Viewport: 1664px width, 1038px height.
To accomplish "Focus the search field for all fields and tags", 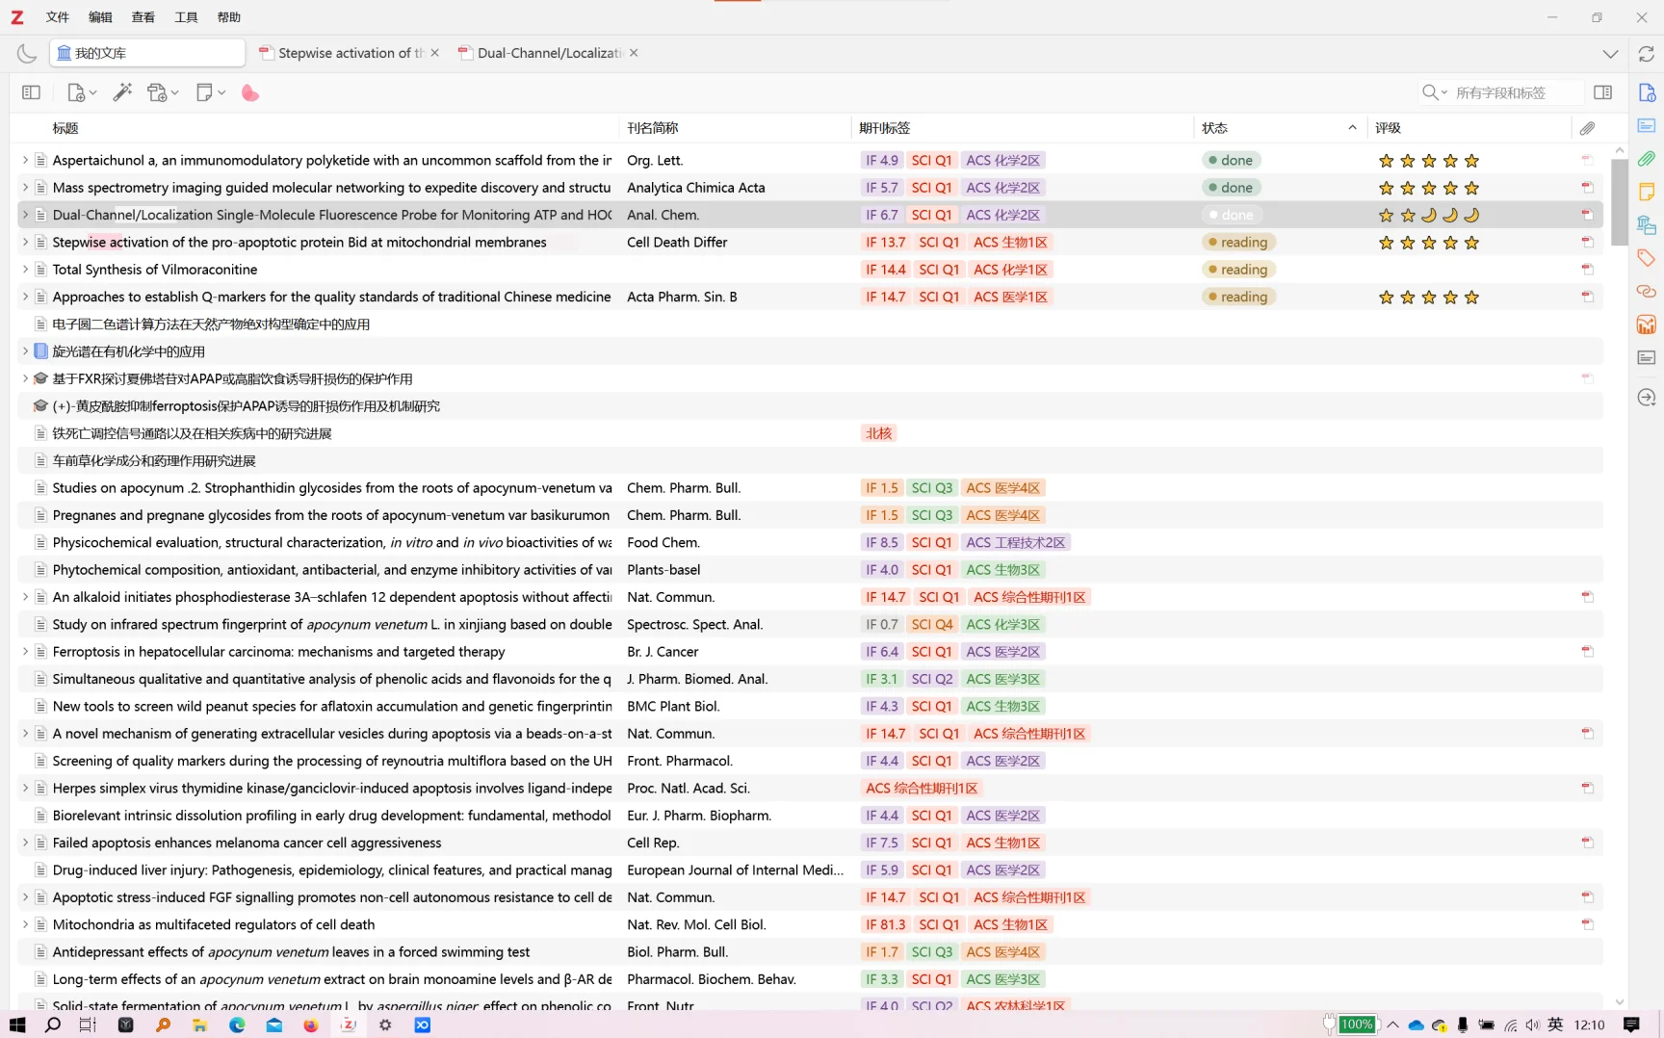I will tap(1516, 92).
